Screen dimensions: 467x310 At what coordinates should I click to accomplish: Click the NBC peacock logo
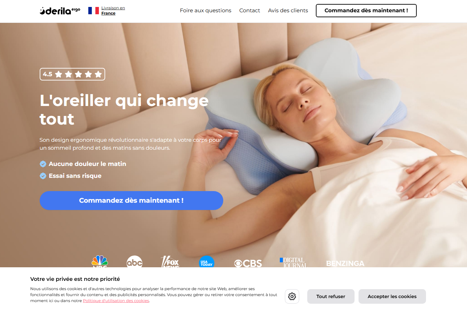tap(100, 261)
